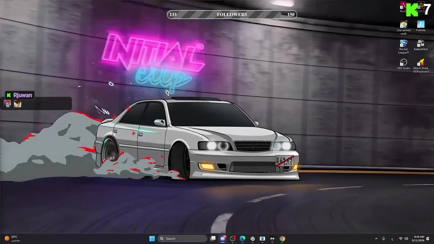Viewport: 434px width, 244px height.
Task: Click the second avatar under Rjuwan
Action: coord(18,104)
